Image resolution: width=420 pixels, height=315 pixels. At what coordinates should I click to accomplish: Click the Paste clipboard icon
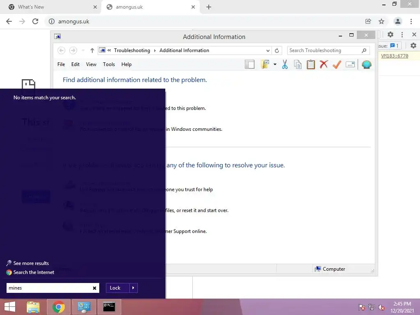[311, 64]
